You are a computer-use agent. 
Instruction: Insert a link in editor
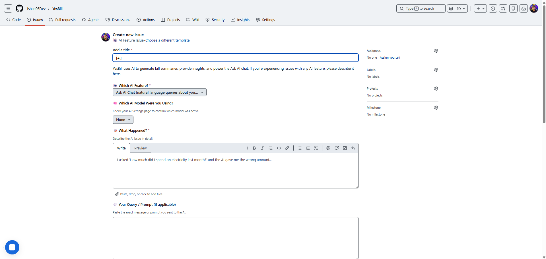(287, 148)
